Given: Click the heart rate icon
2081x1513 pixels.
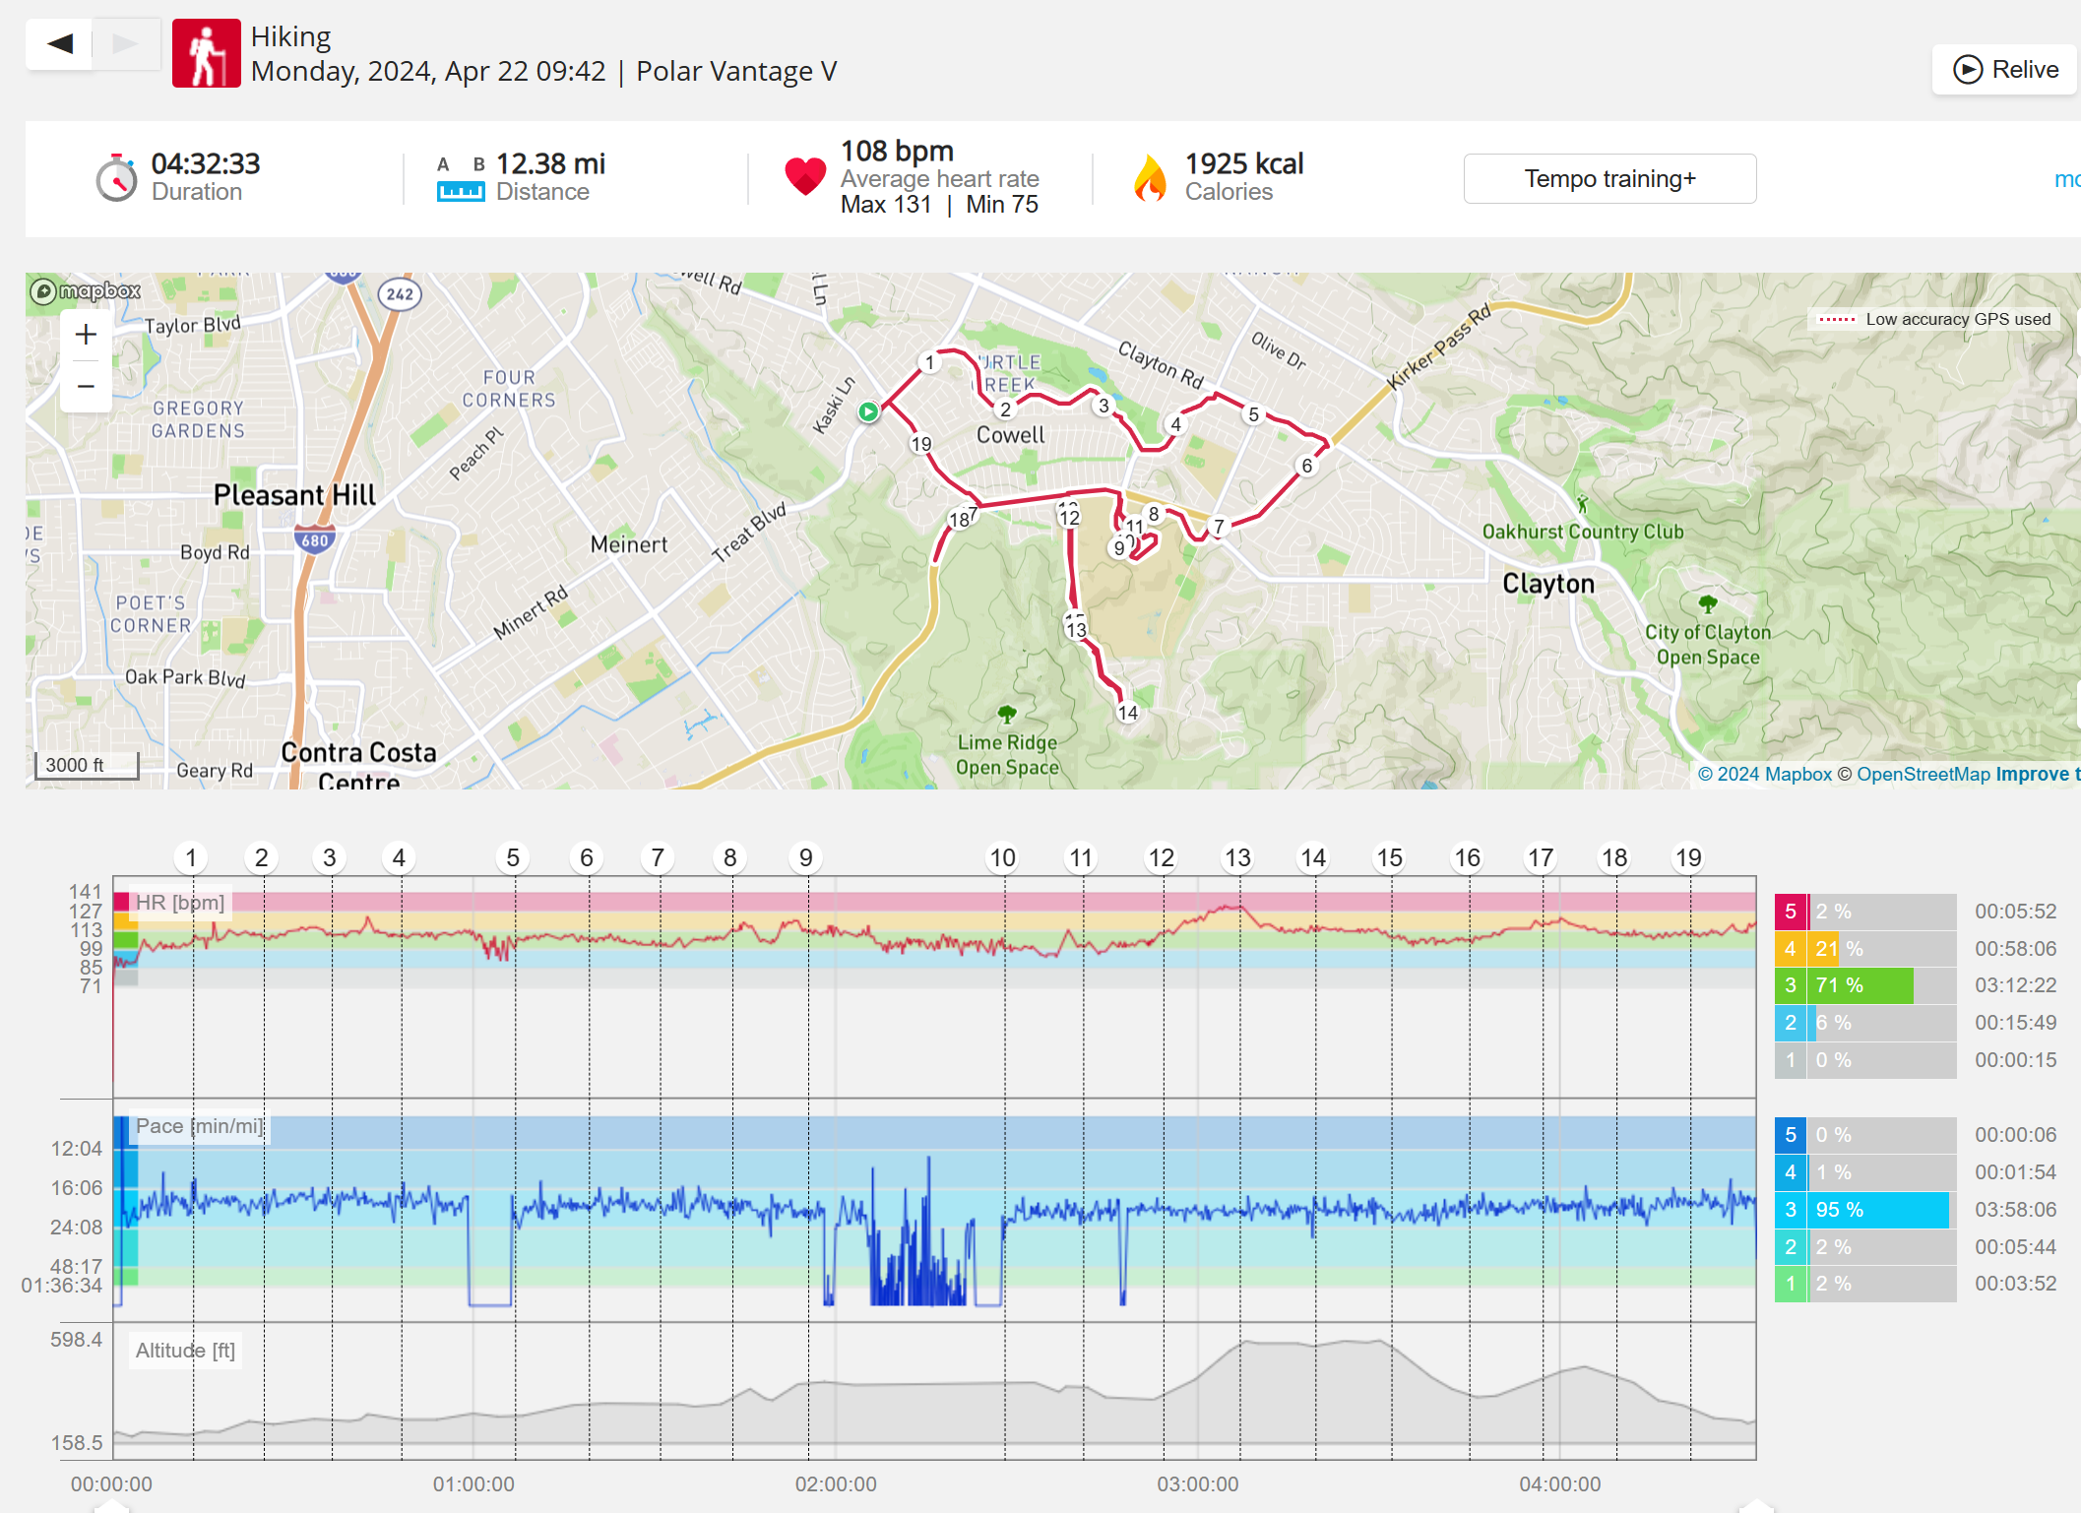Looking at the screenshot, I should (804, 176).
